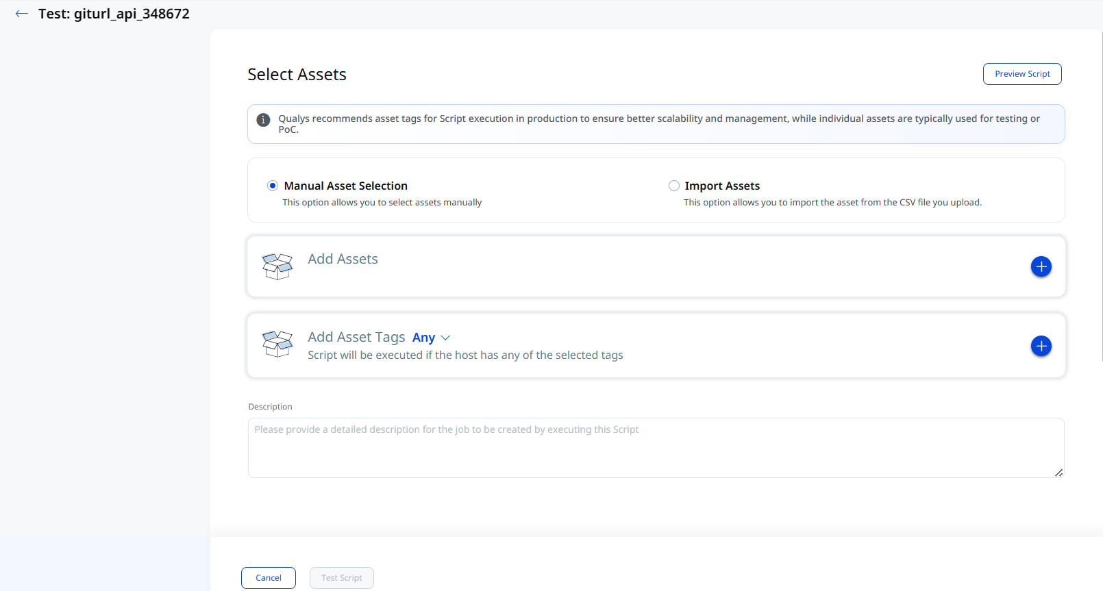Image resolution: width=1103 pixels, height=591 pixels.
Task: Open Preview Script
Action: point(1022,74)
